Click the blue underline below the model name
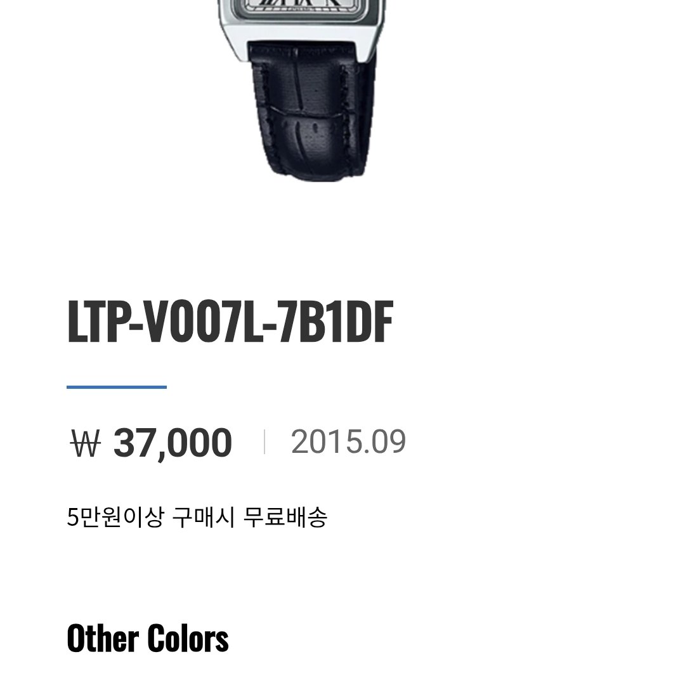685x685 pixels. [117, 387]
